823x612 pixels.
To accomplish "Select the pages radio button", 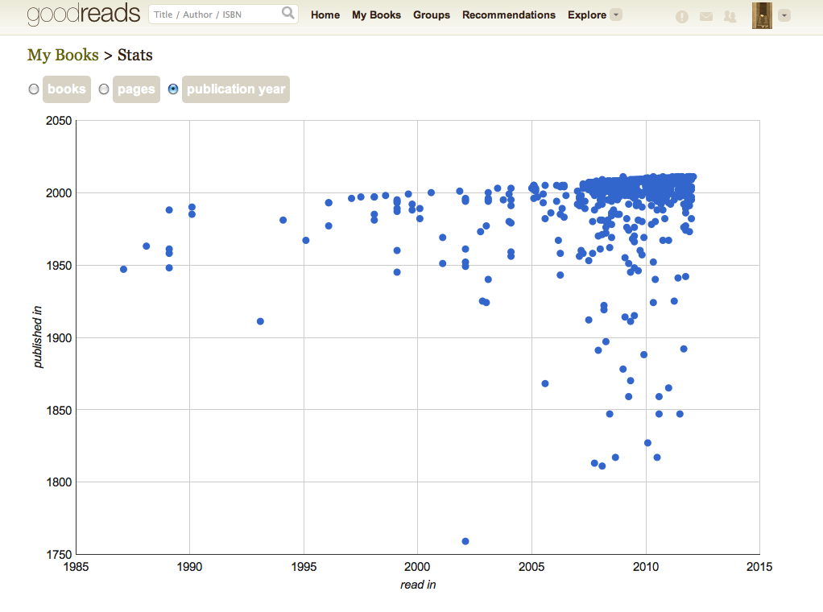I will (104, 89).
